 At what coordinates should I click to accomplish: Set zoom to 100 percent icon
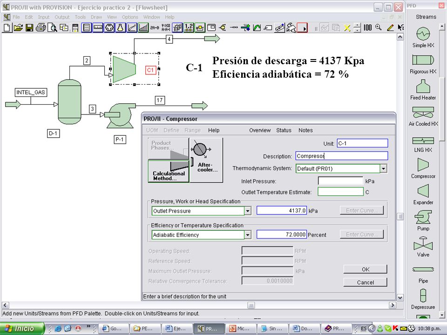pyautogui.click(x=367, y=27)
